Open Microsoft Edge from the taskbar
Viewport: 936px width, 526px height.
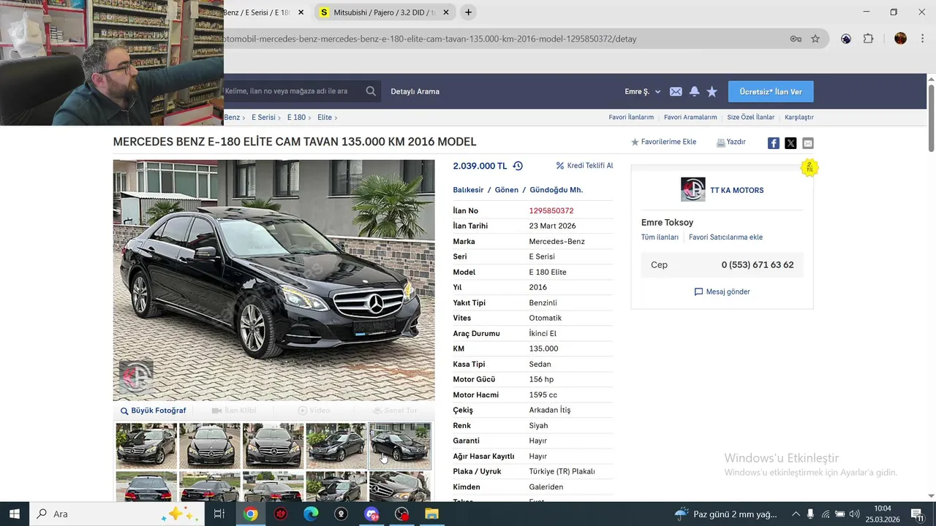click(x=311, y=514)
